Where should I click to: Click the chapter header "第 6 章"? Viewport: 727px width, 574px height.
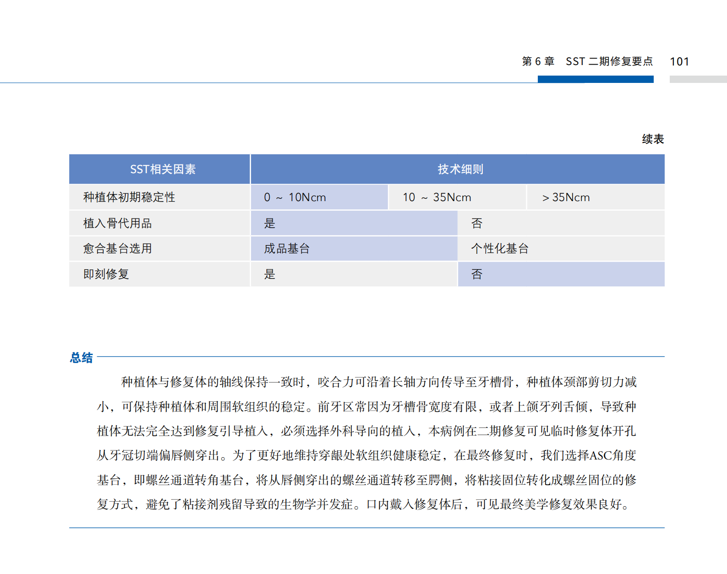tap(538, 61)
